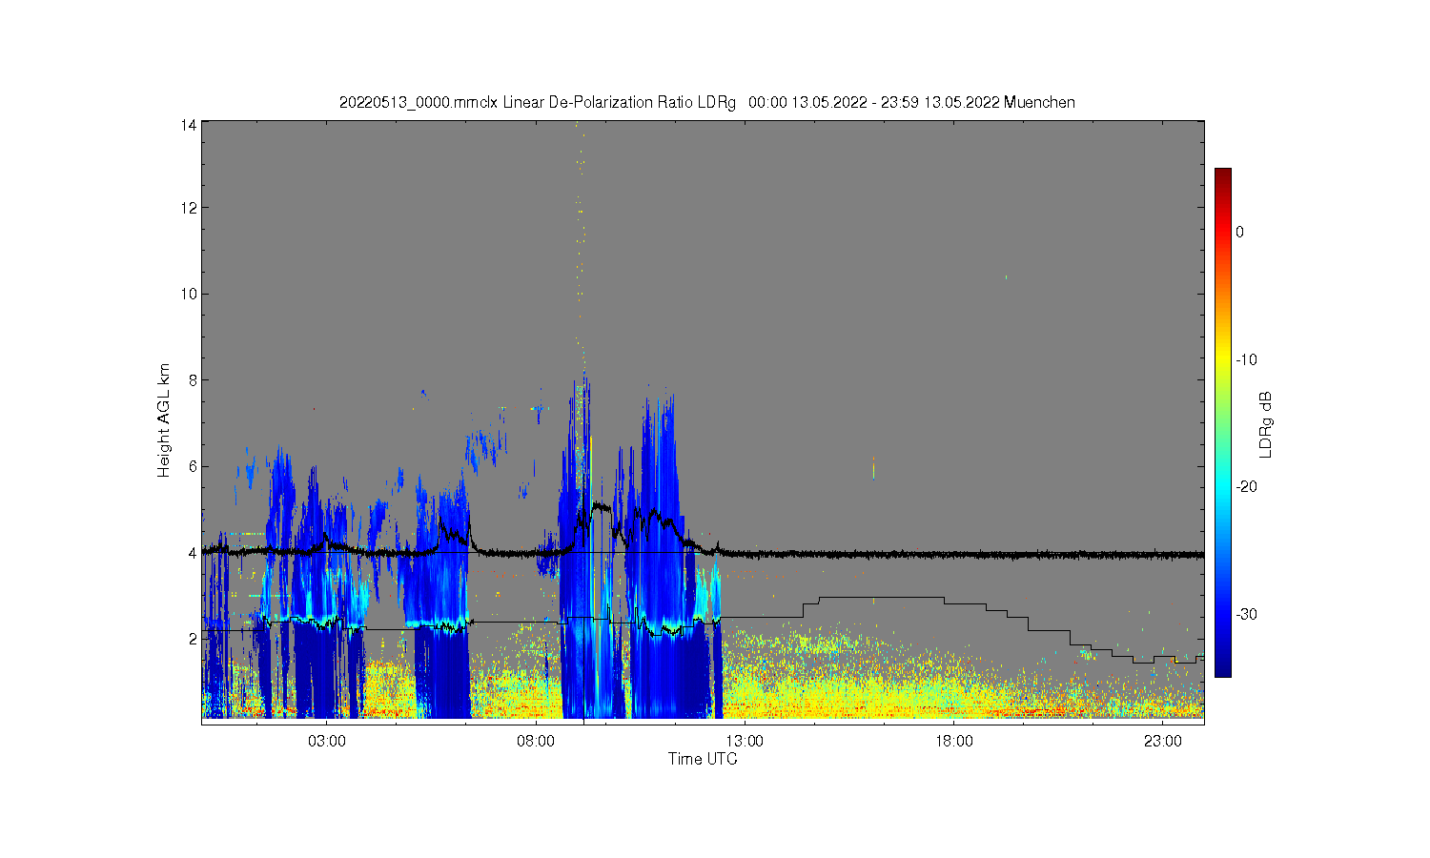Click the height tick label 14
Image resolution: width=1430 pixels, height=858 pixels.
[190, 125]
